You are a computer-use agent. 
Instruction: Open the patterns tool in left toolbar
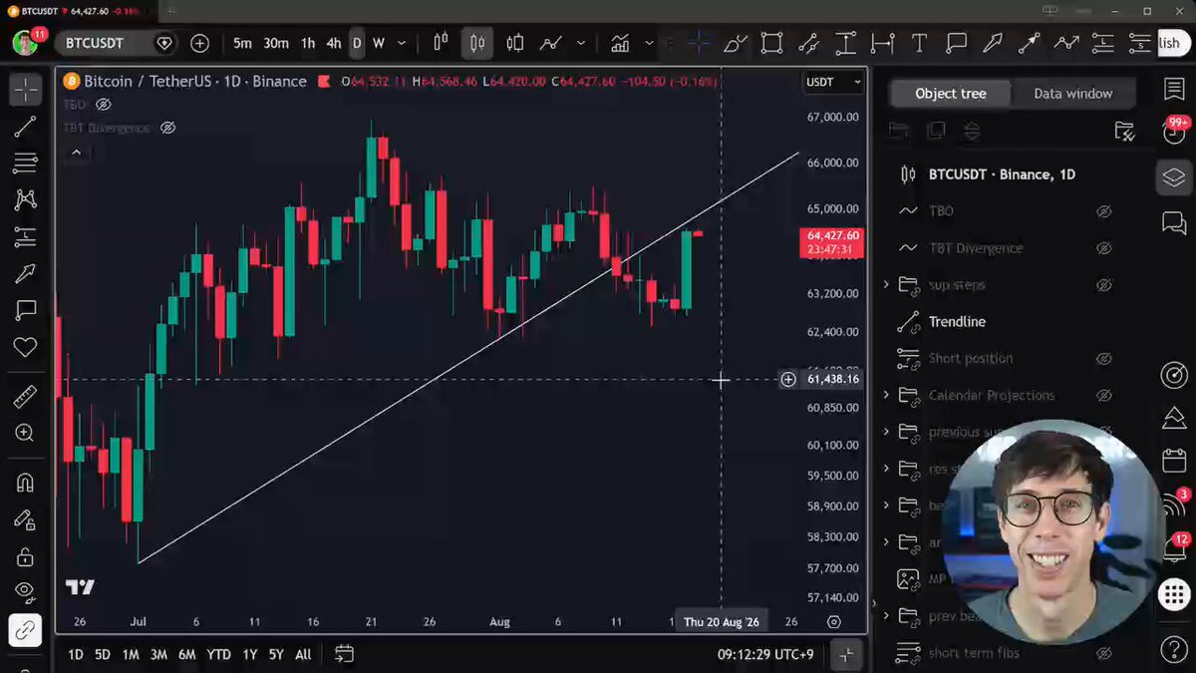pos(25,199)
